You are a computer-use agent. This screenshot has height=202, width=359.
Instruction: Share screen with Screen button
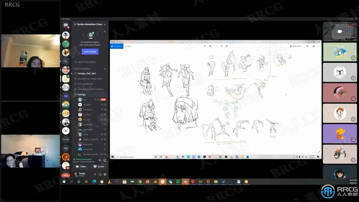(x=99, y=166)
